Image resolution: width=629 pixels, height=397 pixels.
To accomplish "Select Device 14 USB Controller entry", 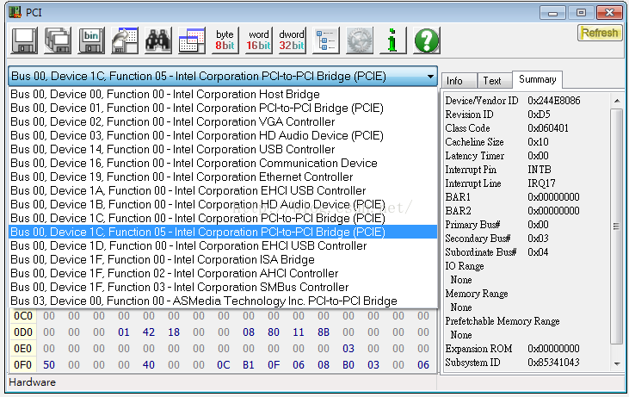I will (x=223, y=149).
